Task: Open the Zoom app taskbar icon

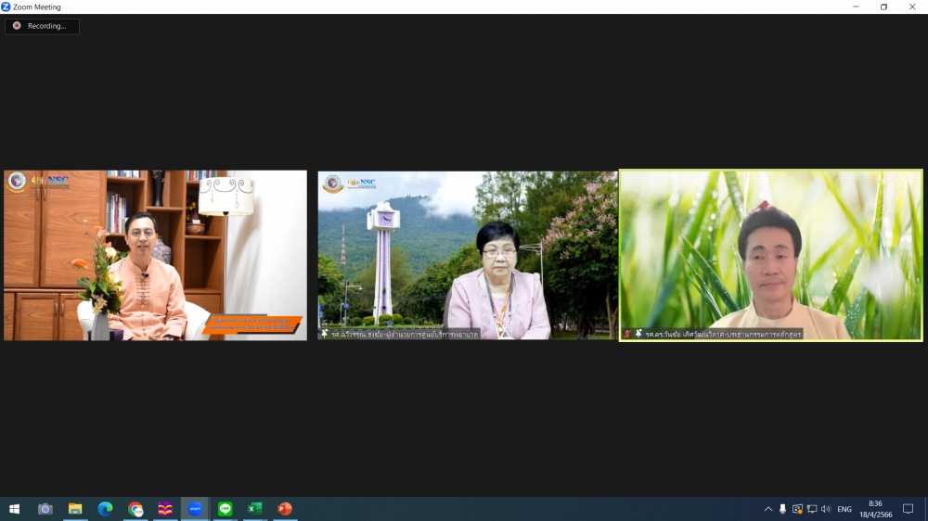Action: [x=195, y=509]
